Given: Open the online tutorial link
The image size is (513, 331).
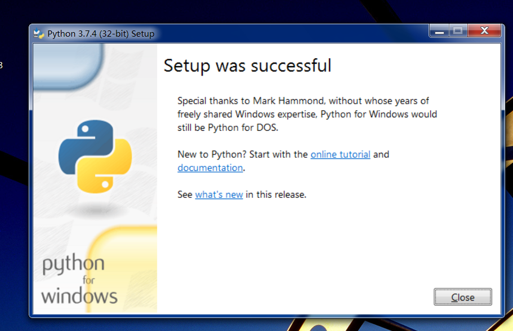Looking at the screenshot, I should click(x=340, y=155).
